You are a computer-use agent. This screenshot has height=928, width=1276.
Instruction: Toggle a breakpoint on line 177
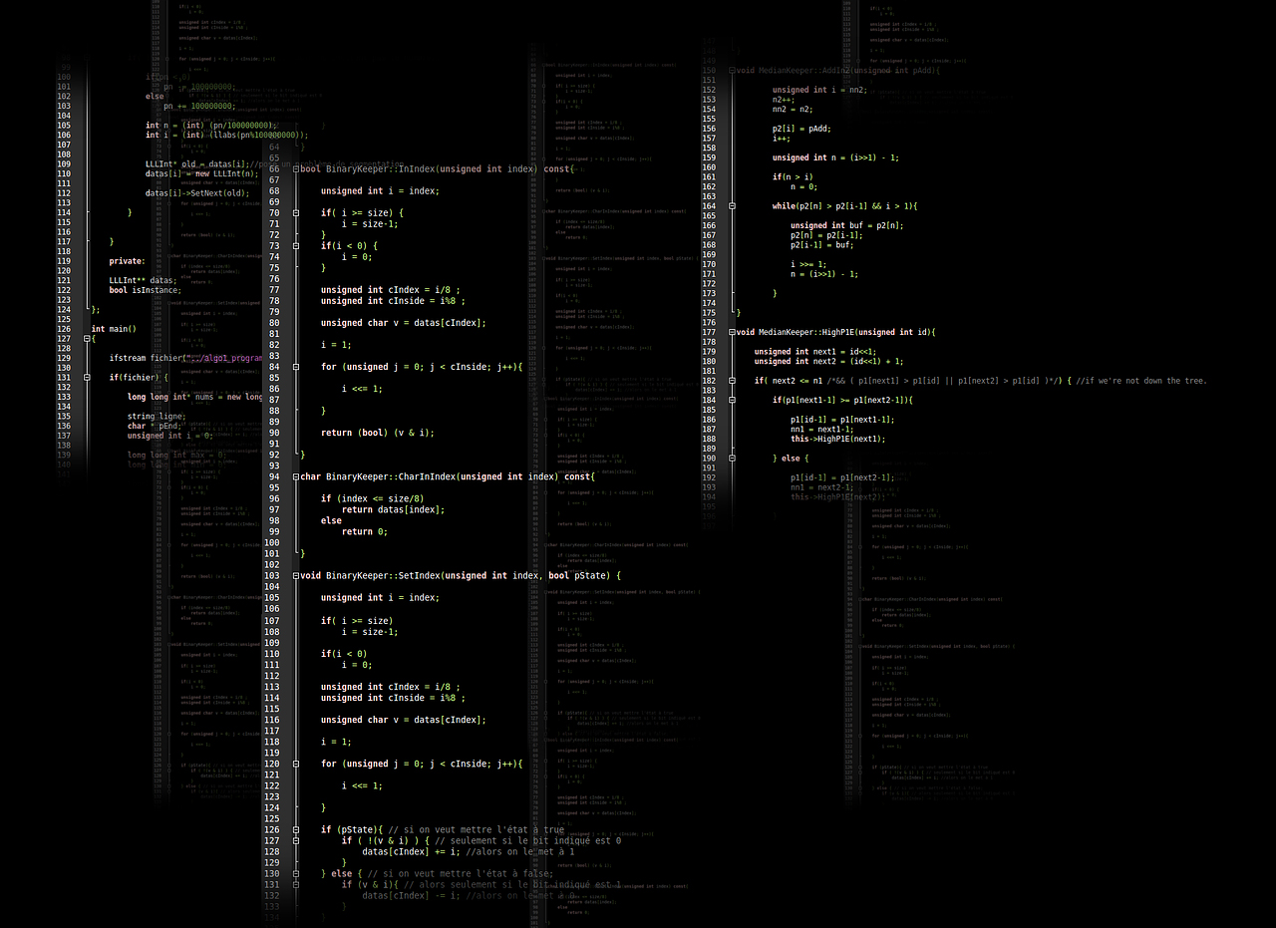point(712,332)
